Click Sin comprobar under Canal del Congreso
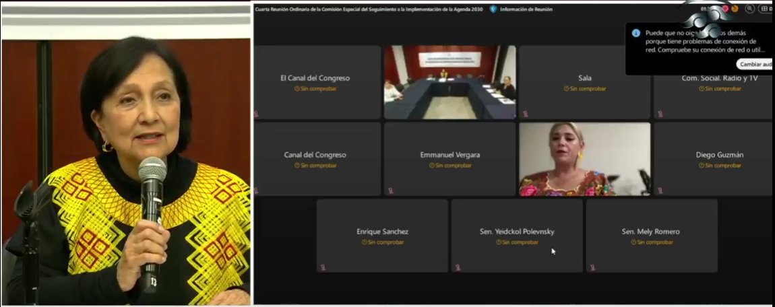The image size is (775, 307). click(315, 166)
